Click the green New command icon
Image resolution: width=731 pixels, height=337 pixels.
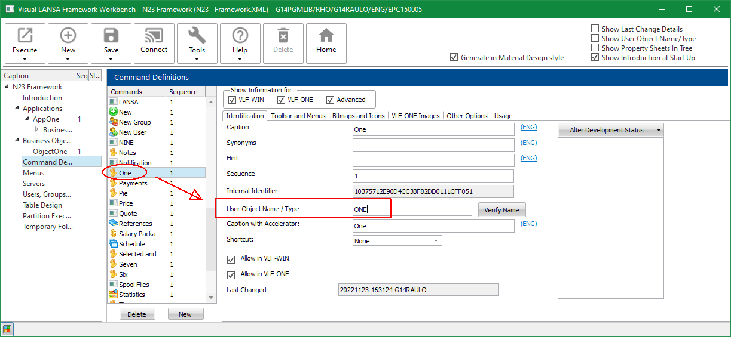click(113, 112)
